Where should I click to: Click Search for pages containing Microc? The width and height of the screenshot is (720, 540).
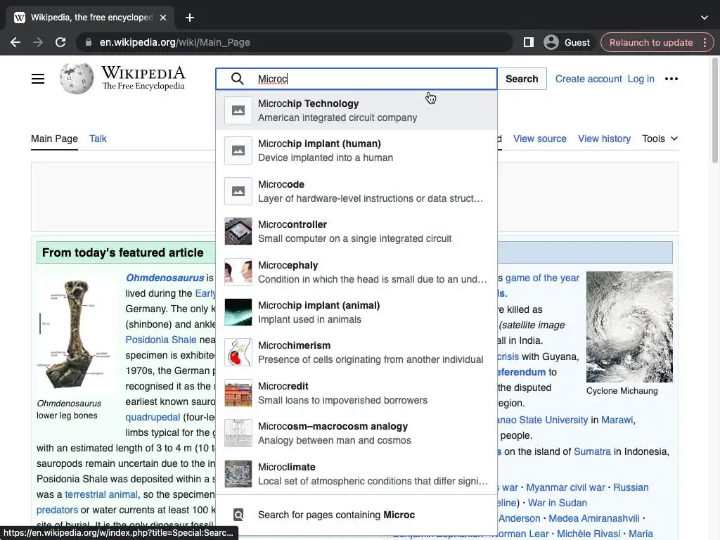356,515
